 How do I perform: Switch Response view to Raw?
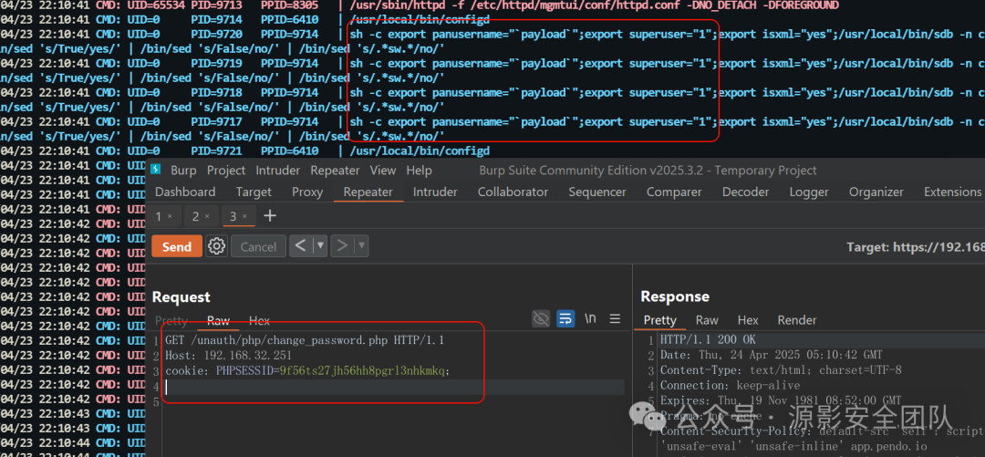(707, 320)
